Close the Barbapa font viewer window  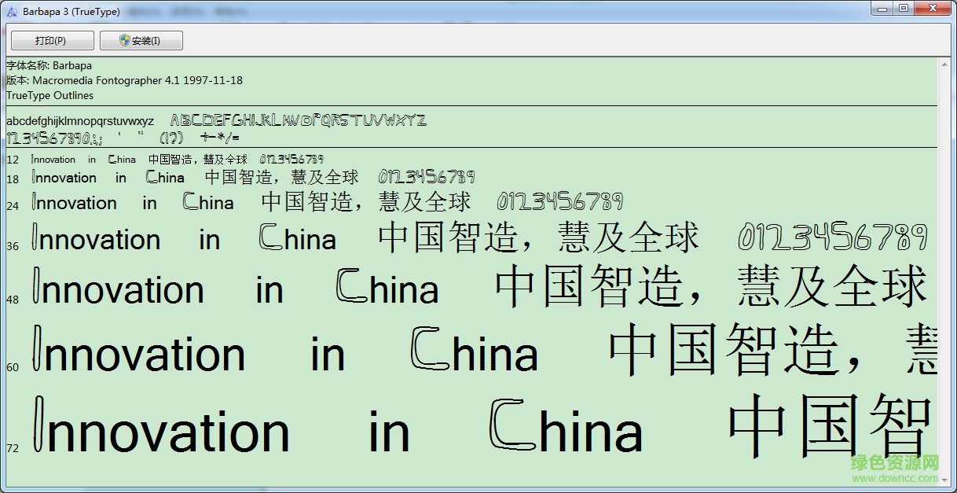(932, 8)
